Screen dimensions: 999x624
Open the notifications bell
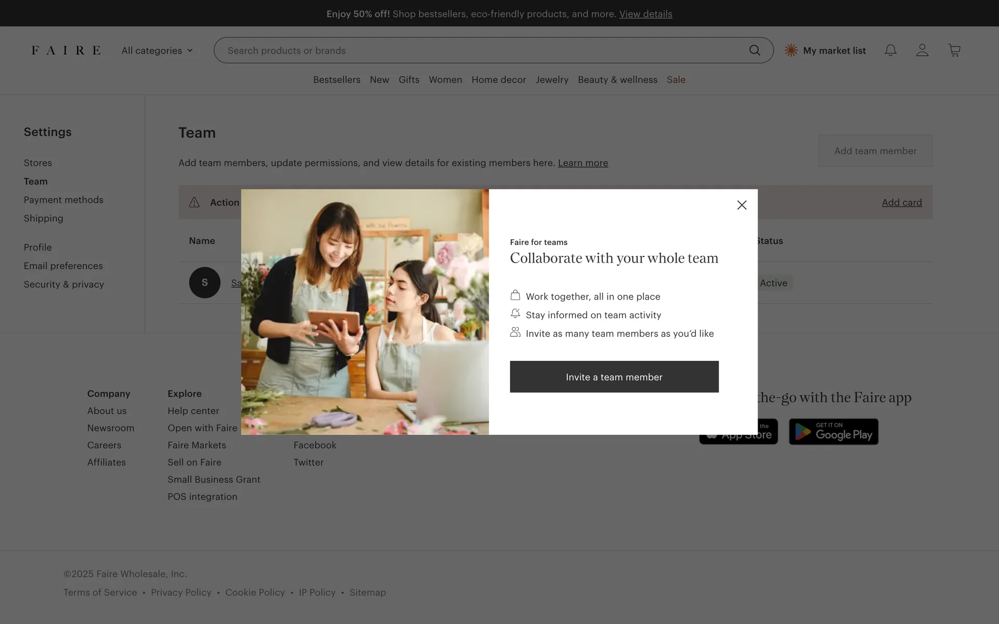pos(890,50)
